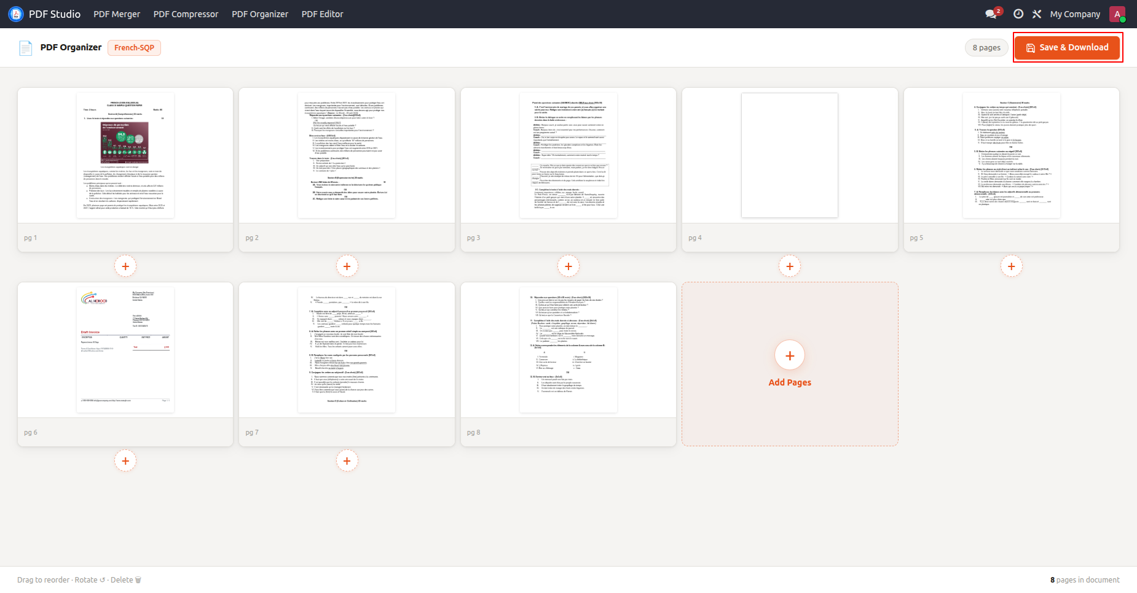Click the pg 8 label

point(473,432)
